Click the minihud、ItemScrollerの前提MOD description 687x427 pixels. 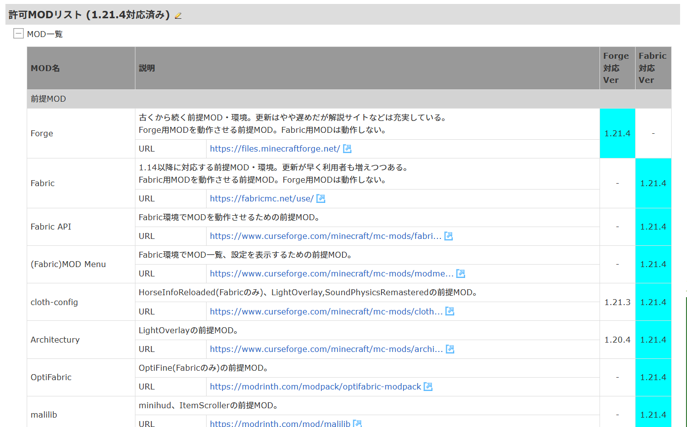point(209,405)
